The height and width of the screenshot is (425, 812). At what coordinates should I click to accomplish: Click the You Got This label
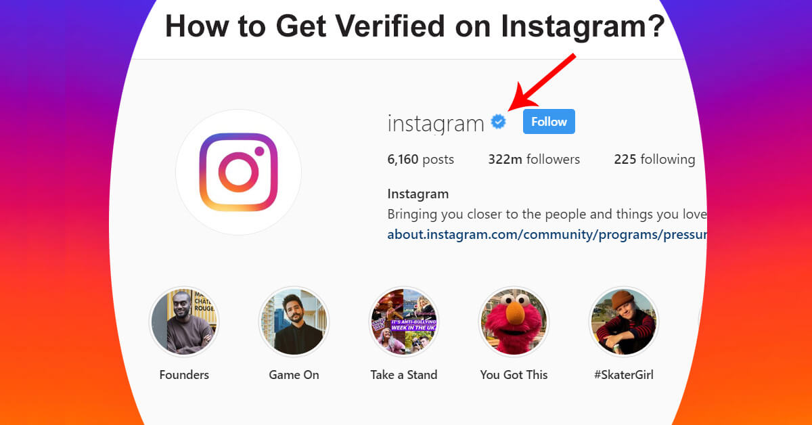(514, 375)
